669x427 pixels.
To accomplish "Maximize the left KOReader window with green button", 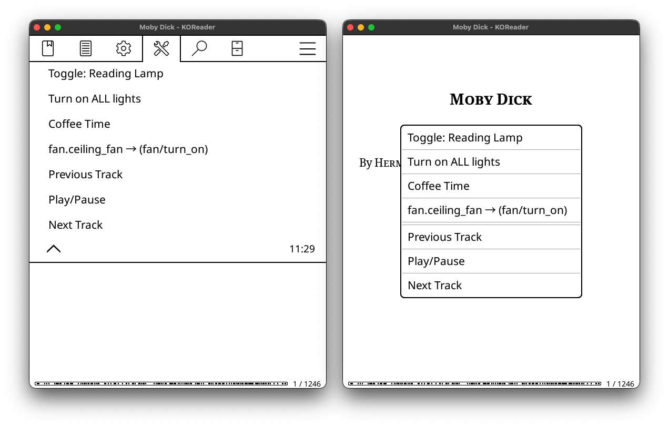I will point(58,27).
